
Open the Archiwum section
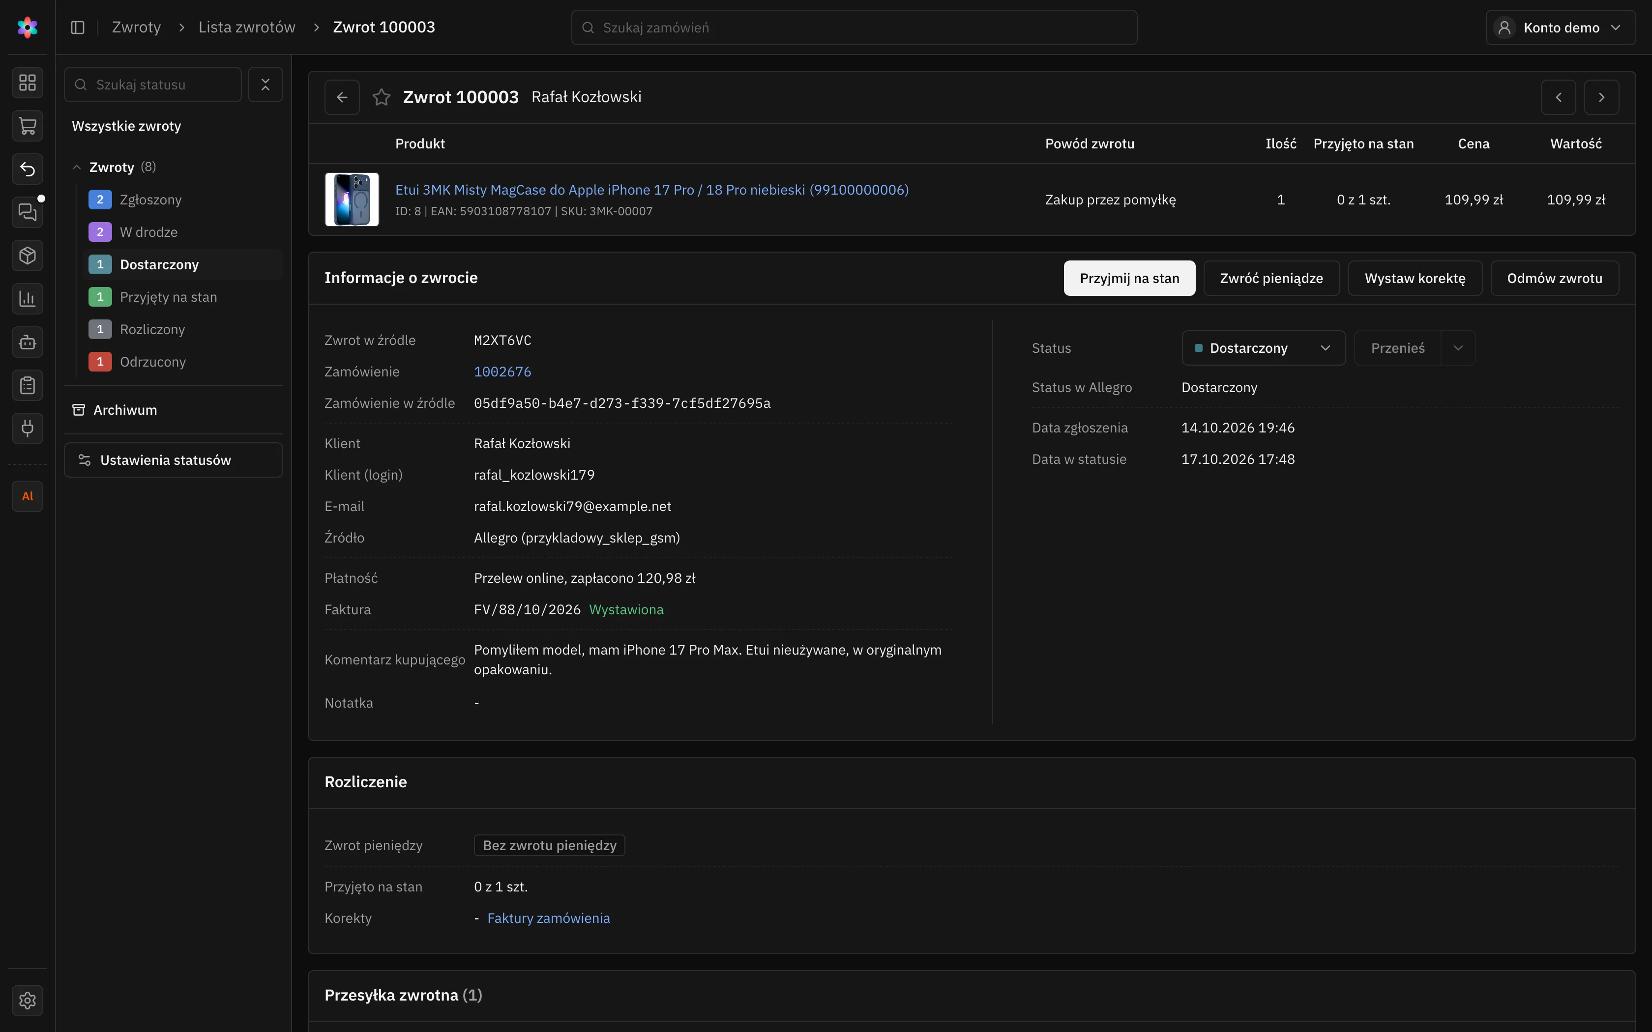[x=174, y=409]
